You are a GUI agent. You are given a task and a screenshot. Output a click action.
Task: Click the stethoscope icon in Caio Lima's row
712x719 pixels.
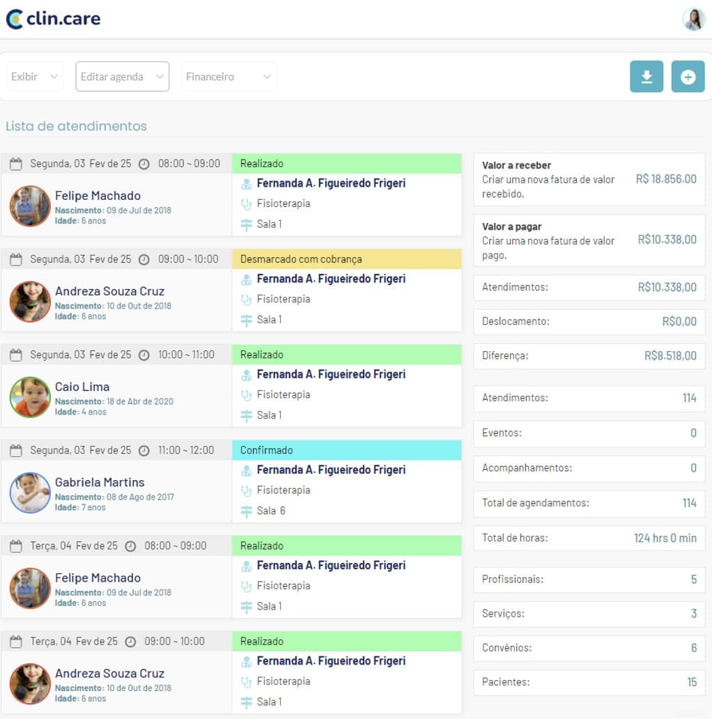(246, 395)
